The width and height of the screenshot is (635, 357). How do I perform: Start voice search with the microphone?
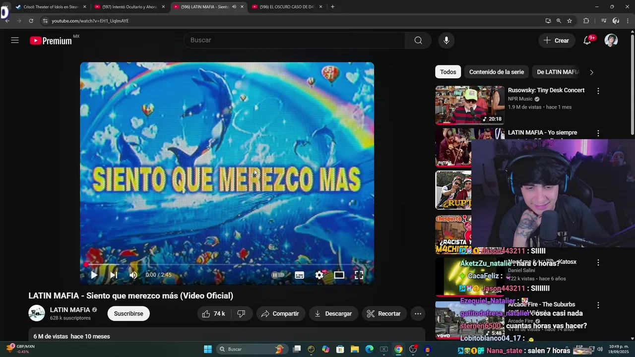click(446, 40)
